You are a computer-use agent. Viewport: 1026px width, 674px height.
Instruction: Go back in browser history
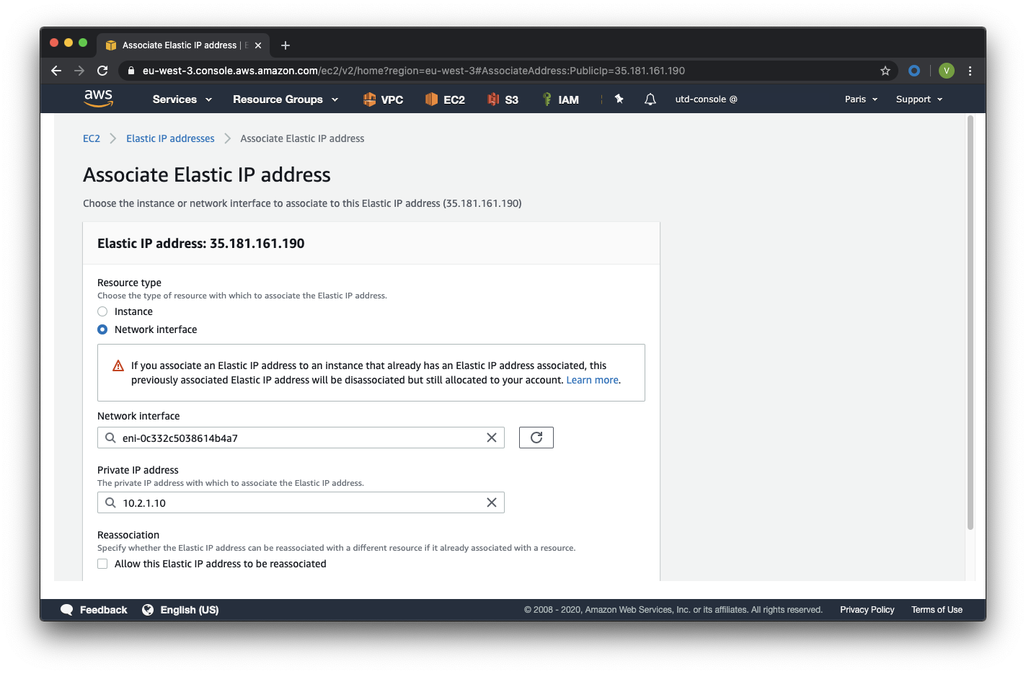point(56,71)
